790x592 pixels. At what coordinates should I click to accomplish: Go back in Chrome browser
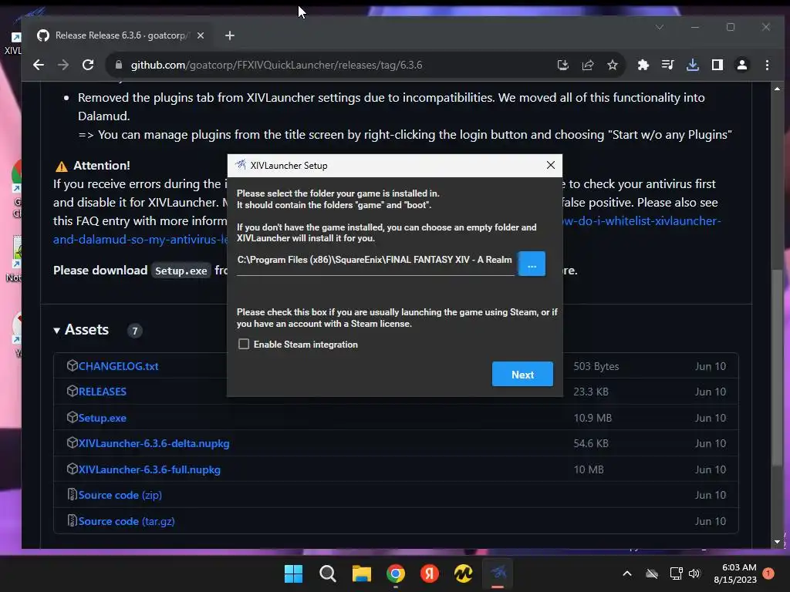(x=39, y=65)
